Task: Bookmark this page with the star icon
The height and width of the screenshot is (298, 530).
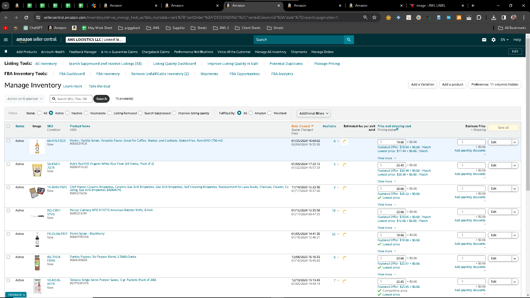Action: (x=374, y=17)
